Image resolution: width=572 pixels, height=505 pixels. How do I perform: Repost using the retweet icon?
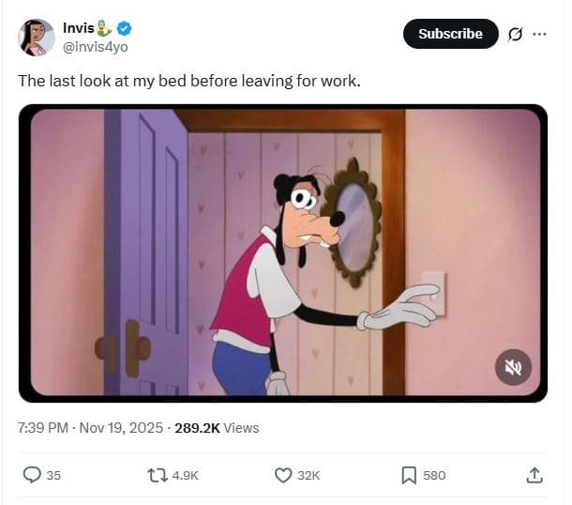point(158,475)
